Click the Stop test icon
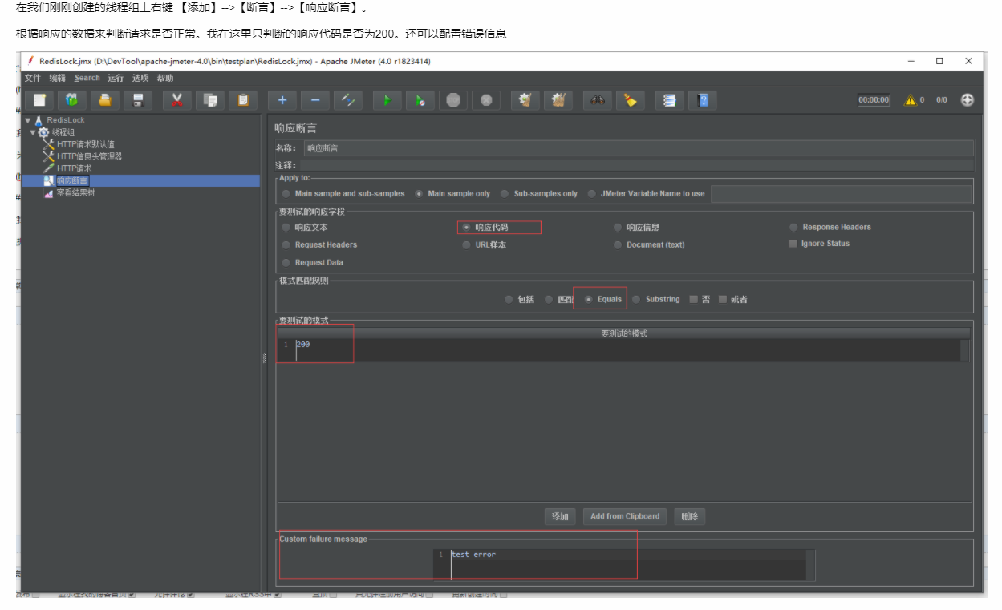This screenshot has width=1002, height=610. point(453,100)
